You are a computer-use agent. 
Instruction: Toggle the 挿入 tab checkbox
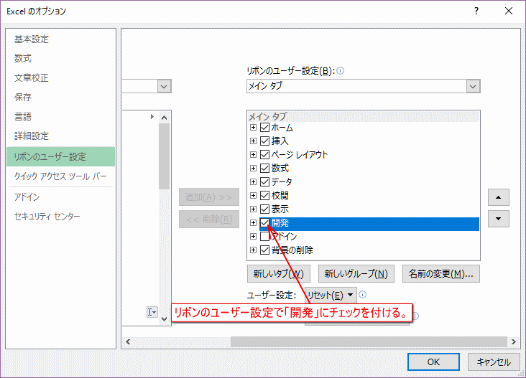(x=264, y=141)
